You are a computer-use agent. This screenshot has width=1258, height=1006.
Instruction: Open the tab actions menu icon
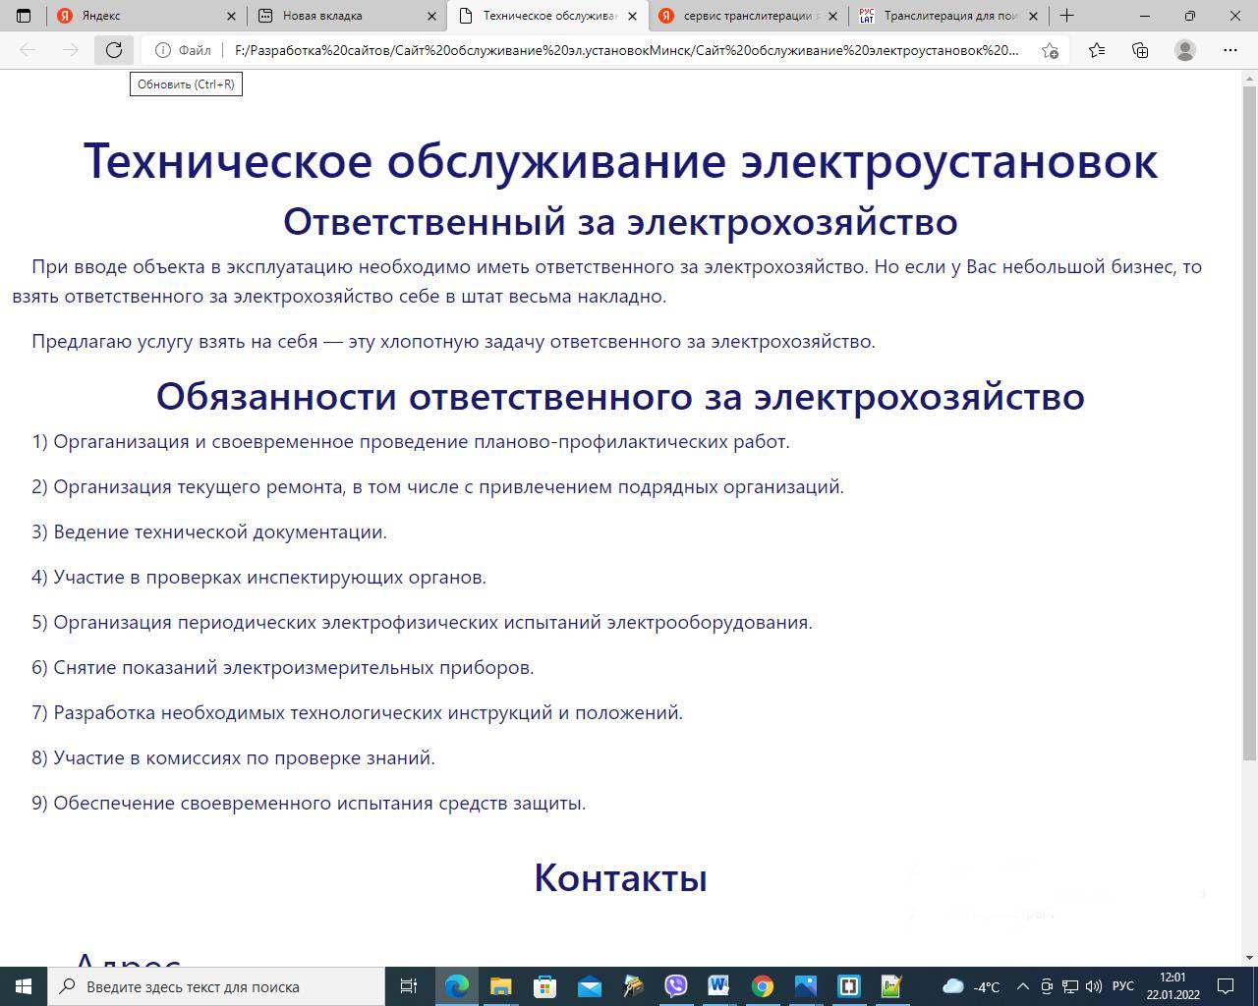pyautogui.click(x=24, y=16)
